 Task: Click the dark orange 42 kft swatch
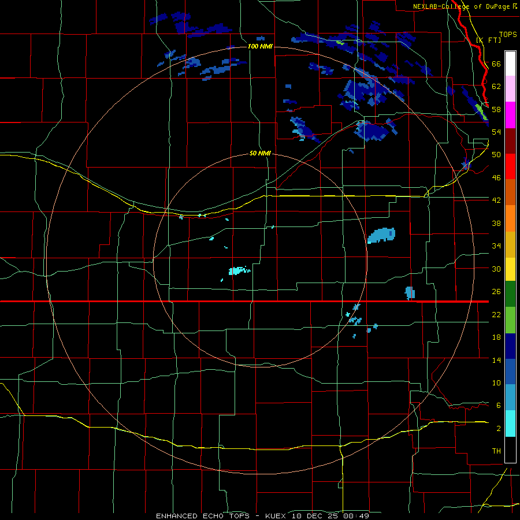[x=510, y=192]
